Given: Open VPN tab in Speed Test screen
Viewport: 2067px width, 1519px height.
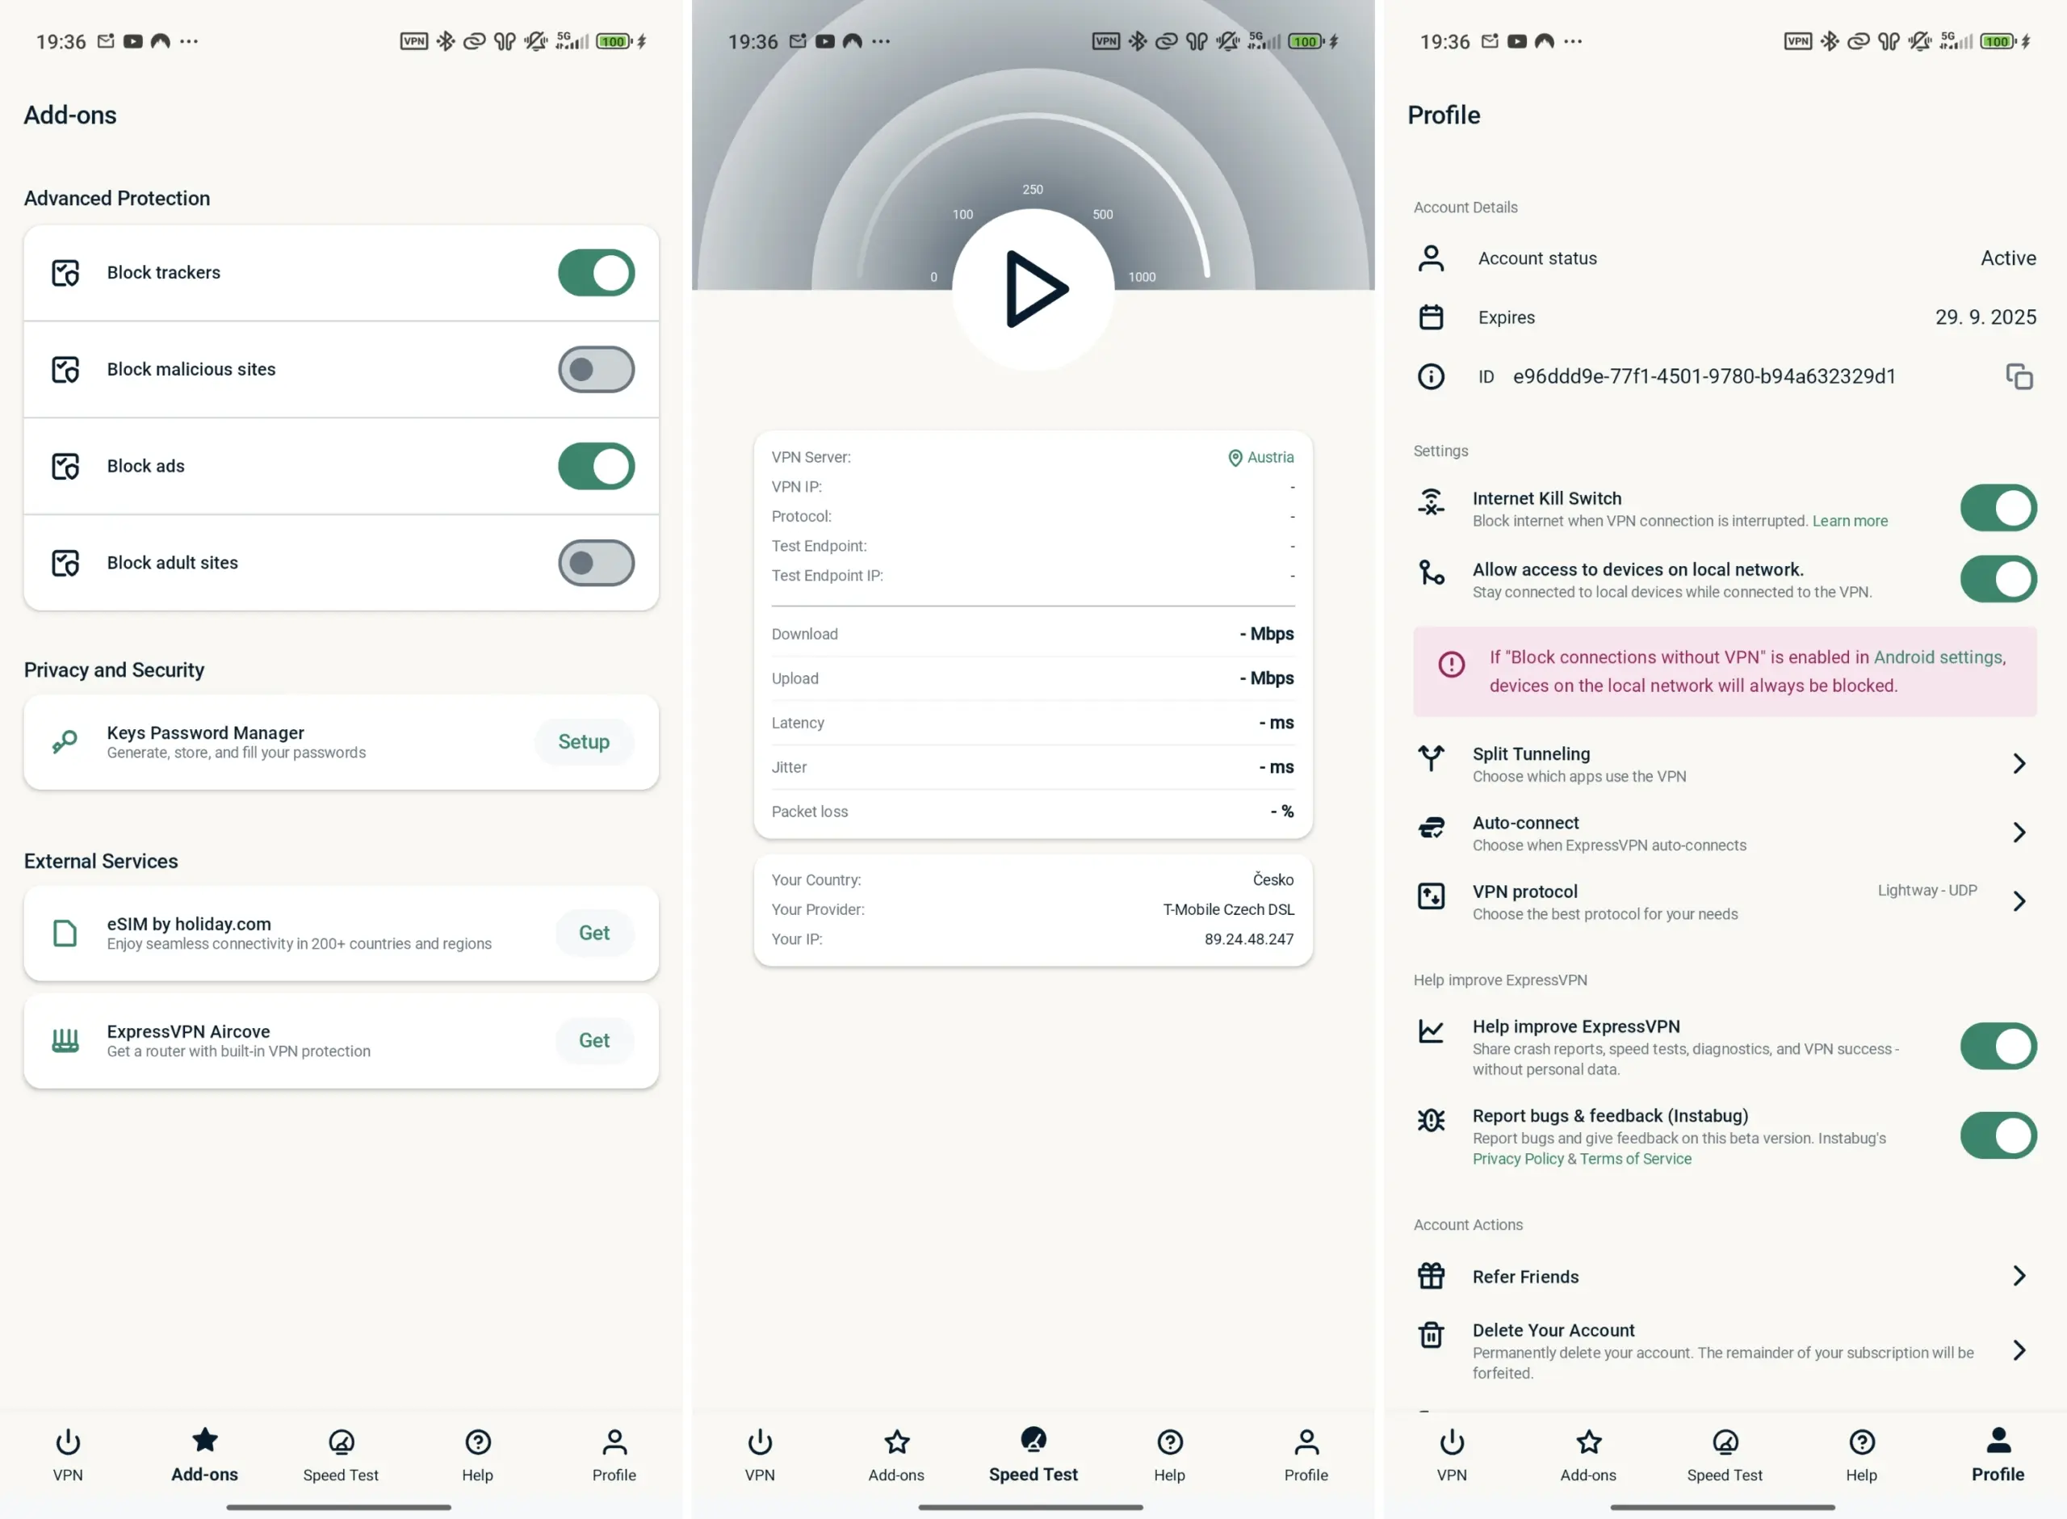Looking at the screenshot, I should [x=759, y=1454].
